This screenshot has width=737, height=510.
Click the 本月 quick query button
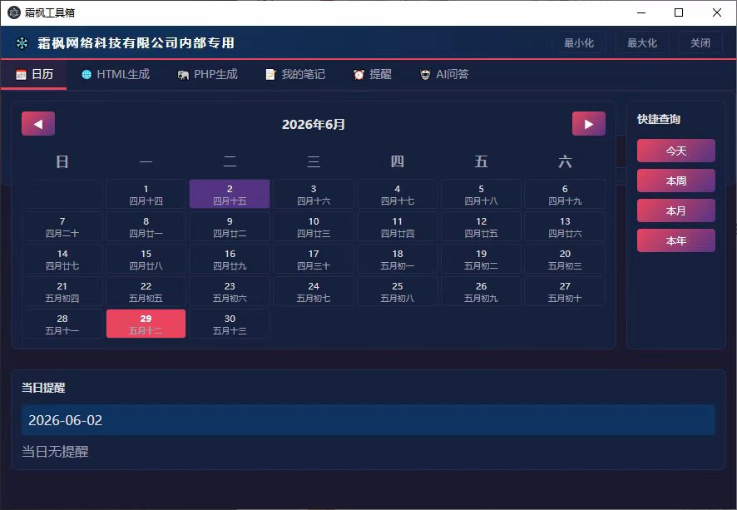tap(676, 211)
